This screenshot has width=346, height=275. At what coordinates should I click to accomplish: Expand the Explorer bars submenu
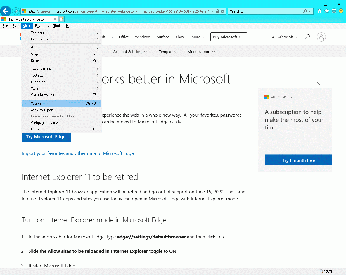pos(61,39)
